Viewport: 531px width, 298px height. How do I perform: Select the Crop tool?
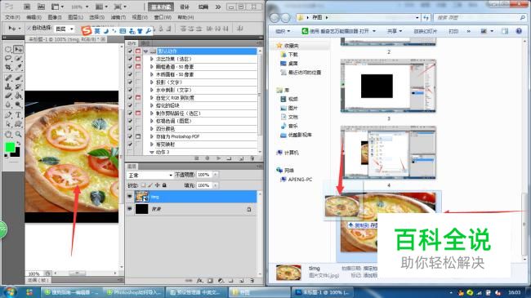click(8, 68)
